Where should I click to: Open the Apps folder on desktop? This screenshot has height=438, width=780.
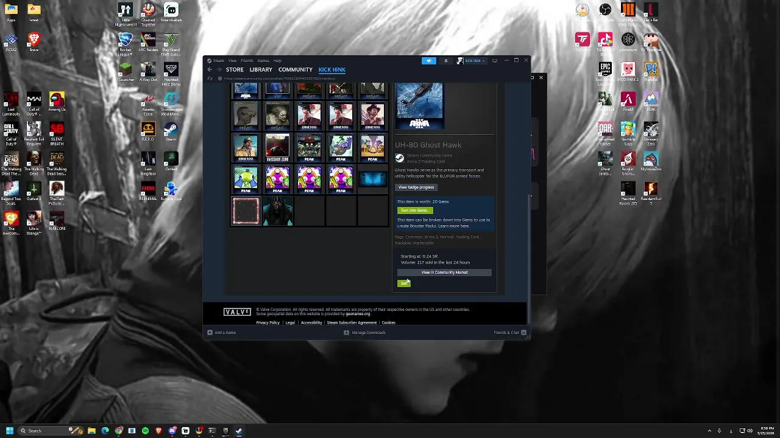point(11,12)
